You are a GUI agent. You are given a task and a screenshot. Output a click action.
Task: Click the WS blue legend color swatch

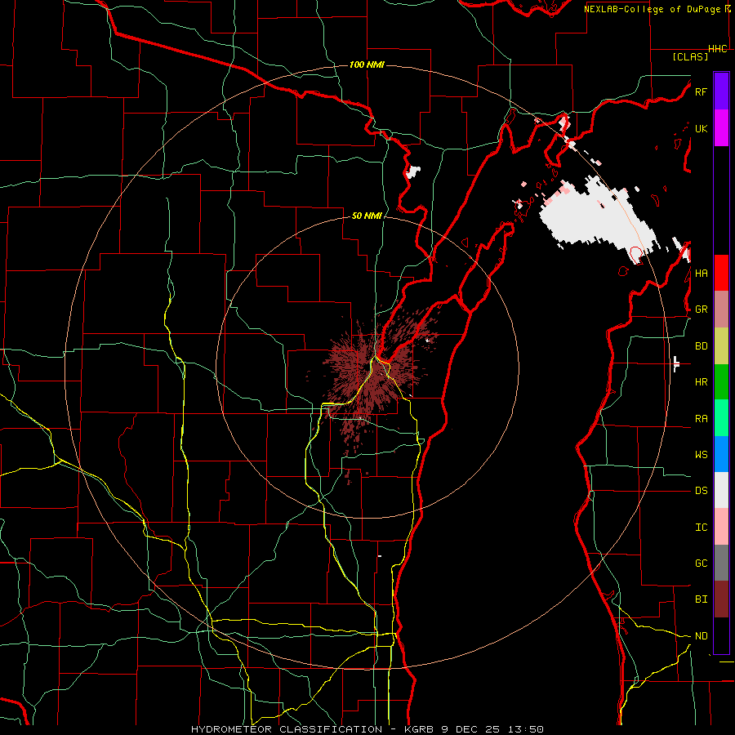pyautogui.click(x=721, y=454)
